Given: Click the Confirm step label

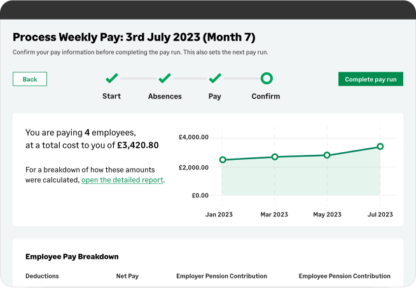Looking at the screenshot, I should (x=266, y=96).
